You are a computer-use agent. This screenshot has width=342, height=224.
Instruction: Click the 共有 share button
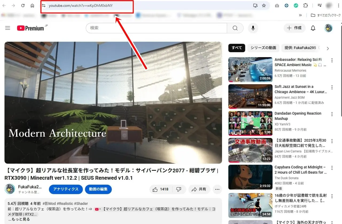(x=199, y=189)
